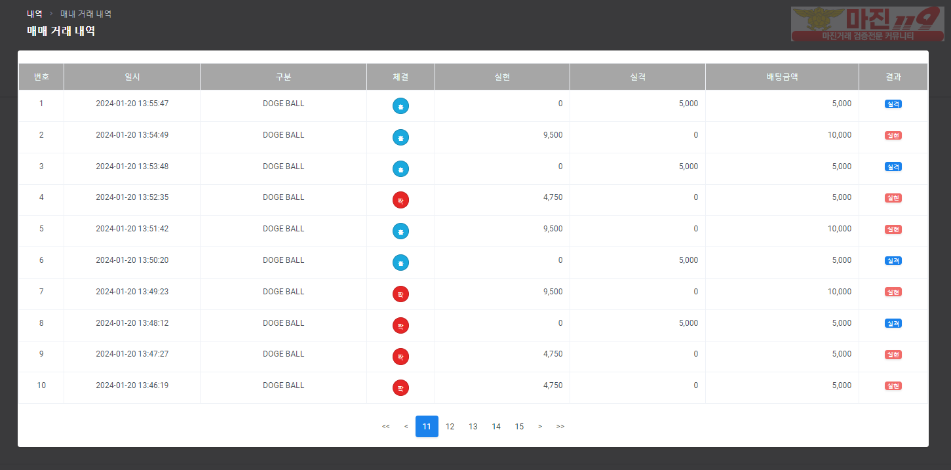Click the red 실현 badge in row 4

(x=893, y=198)
